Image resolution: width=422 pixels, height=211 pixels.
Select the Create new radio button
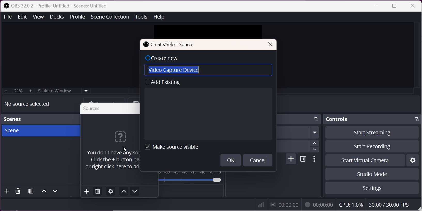[148, 58]
